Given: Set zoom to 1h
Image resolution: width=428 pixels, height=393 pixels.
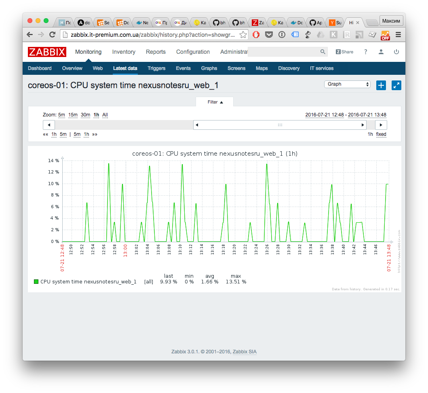Looking at the screenshot, I should tap(96, 115).
